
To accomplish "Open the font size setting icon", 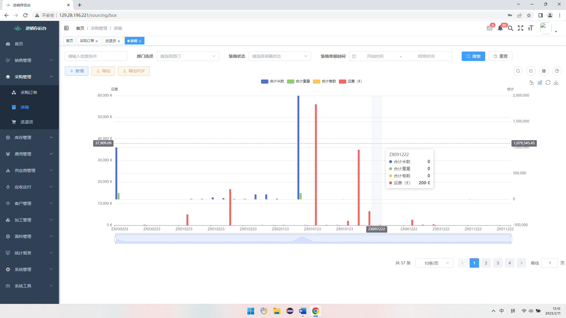I will (531, 28).
